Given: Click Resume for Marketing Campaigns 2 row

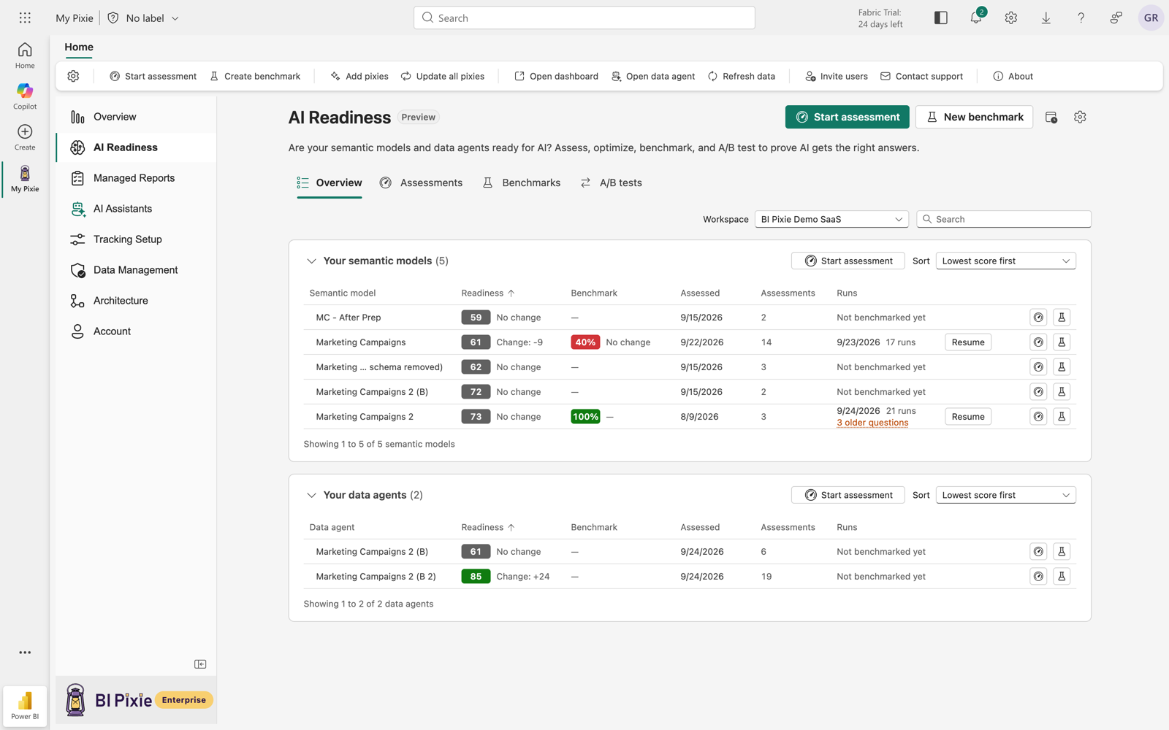Looking at the screenshot, I should tap(968, 417).
